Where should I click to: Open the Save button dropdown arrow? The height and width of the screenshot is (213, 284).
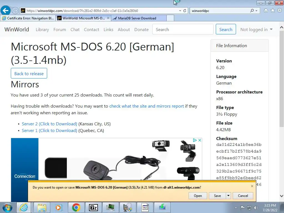(229, 196)
